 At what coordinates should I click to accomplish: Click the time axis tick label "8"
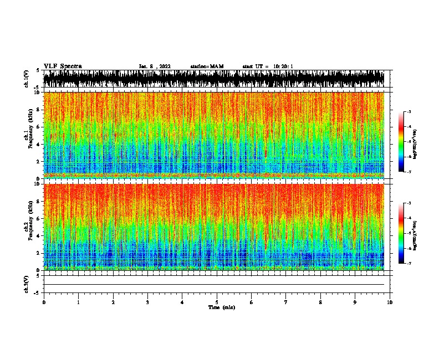pos(320,302)
